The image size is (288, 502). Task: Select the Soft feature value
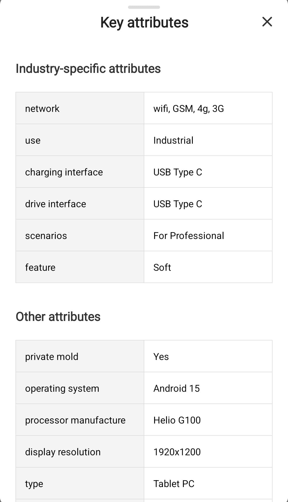[x=162, y=268]
